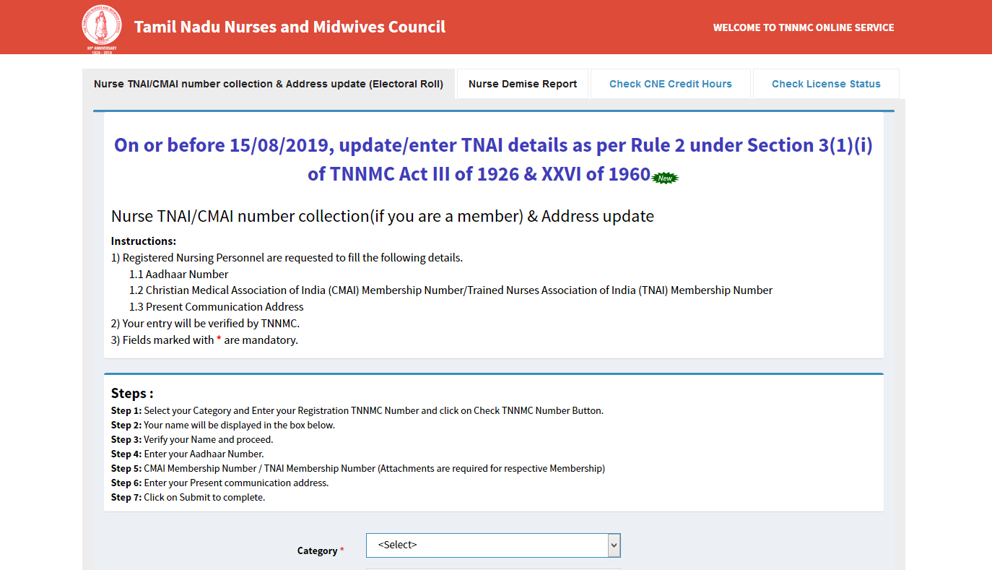
Task: Click 'Your entry will be verified by TNNMC'
Action: 205,324
